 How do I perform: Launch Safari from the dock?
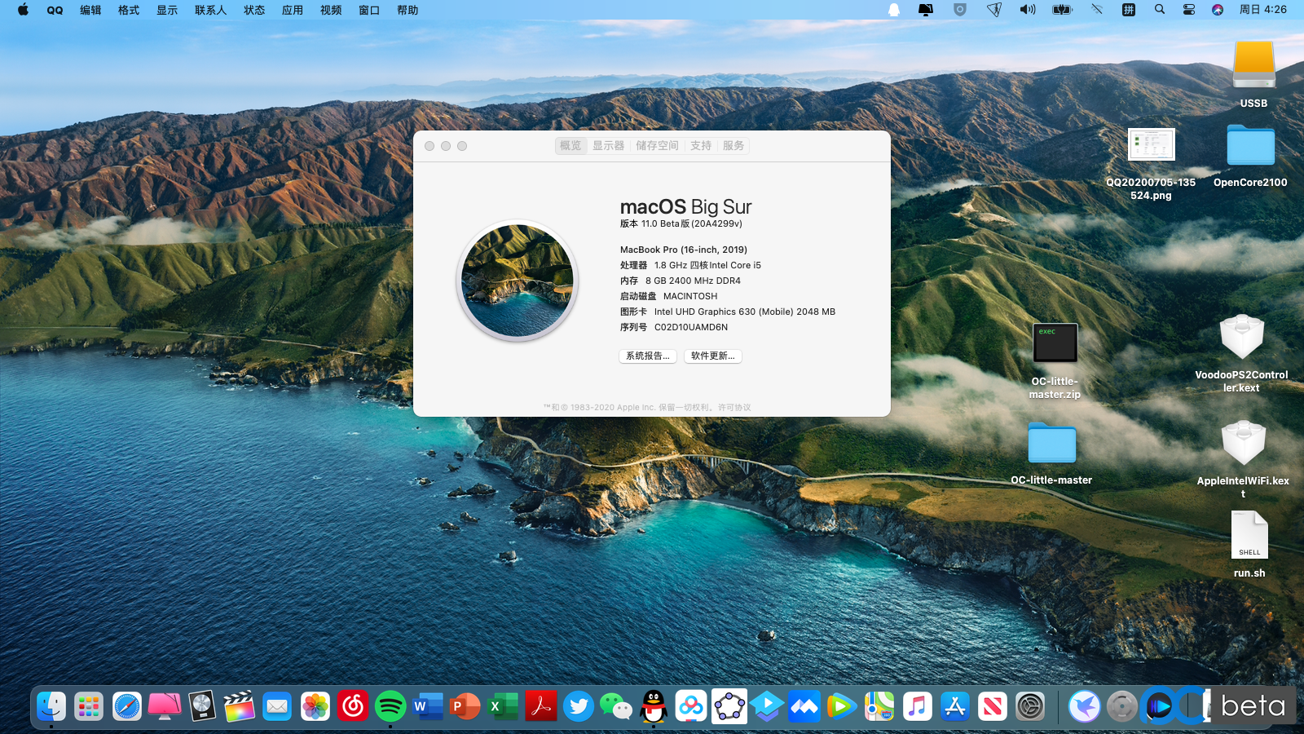point(127,706)
